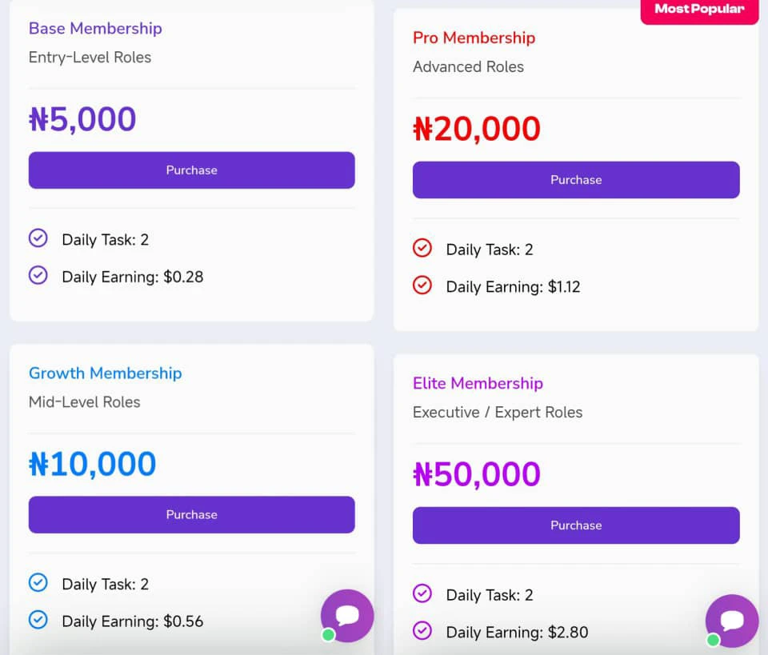The image size is (768, 655).
Task: Click the Pro Membership heading
Action: coord(474,38)
